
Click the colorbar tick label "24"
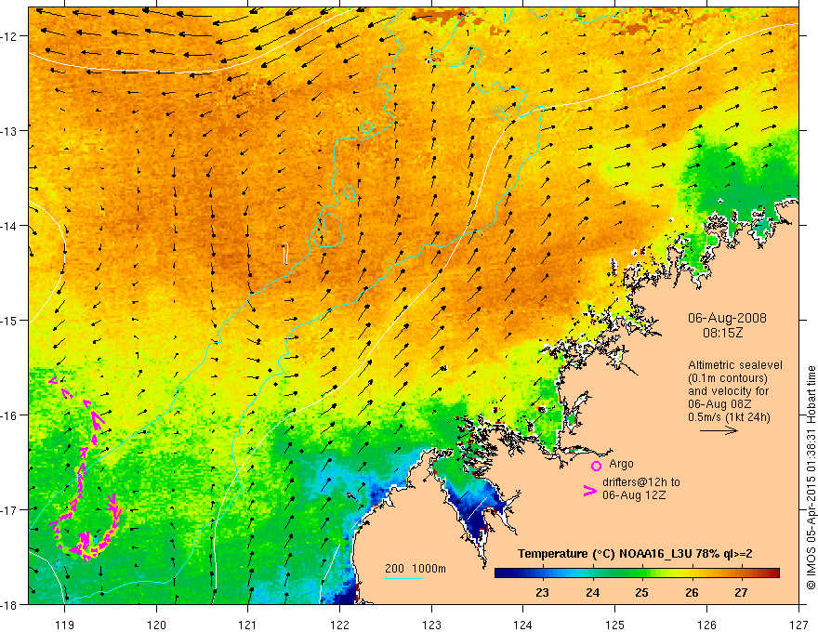tap(592, 592)
